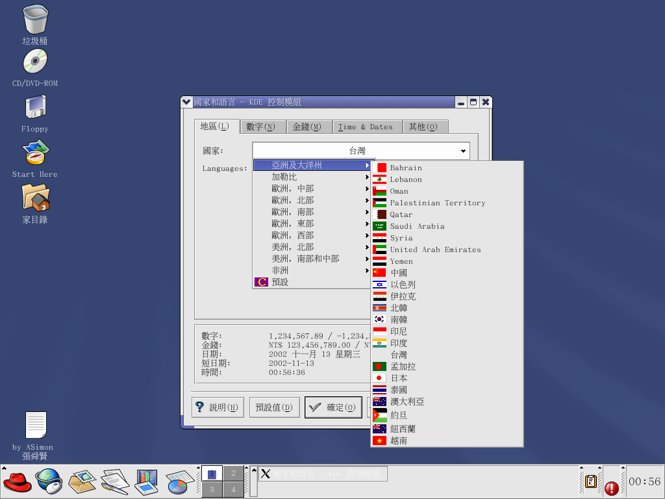The height and width of the screenshot is (499, 665).
Task: Expand the 加勒比 region submenu
Action: click(312, 177)
